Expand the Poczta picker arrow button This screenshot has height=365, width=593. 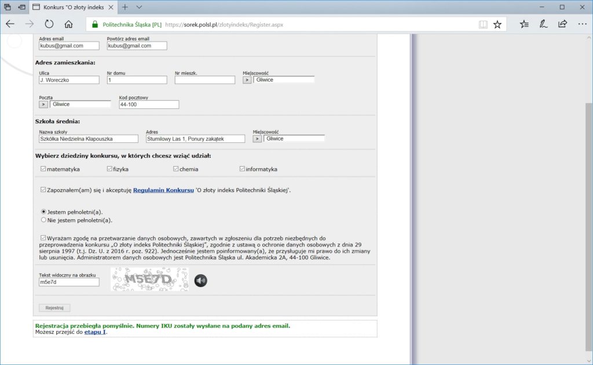click(x=43, y=104)
